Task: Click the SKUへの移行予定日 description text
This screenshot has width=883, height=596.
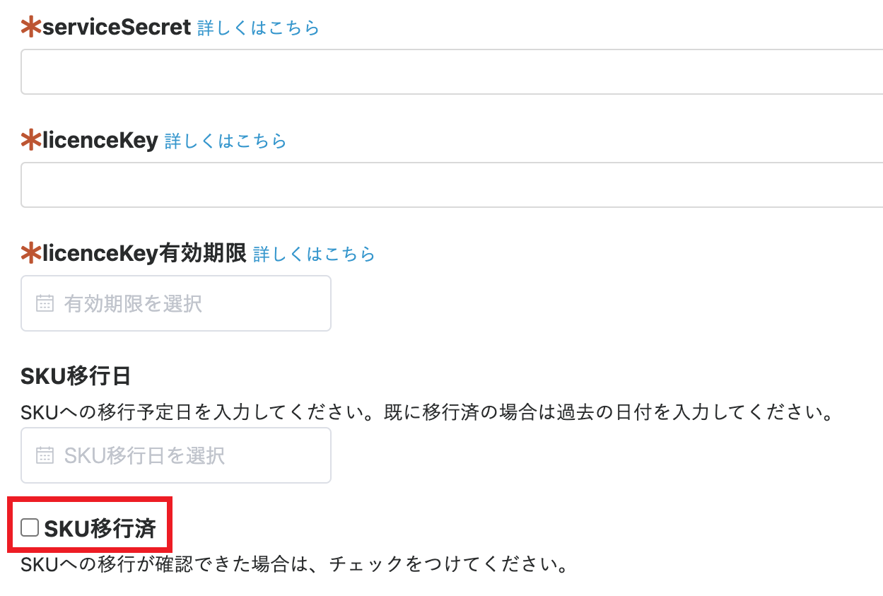Action: 424,412
